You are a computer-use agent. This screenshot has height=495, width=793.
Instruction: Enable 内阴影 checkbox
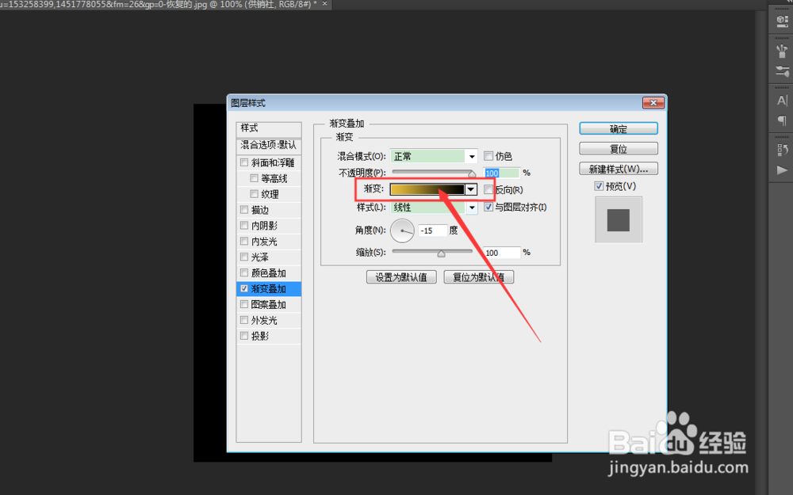(x=244, y=225)
